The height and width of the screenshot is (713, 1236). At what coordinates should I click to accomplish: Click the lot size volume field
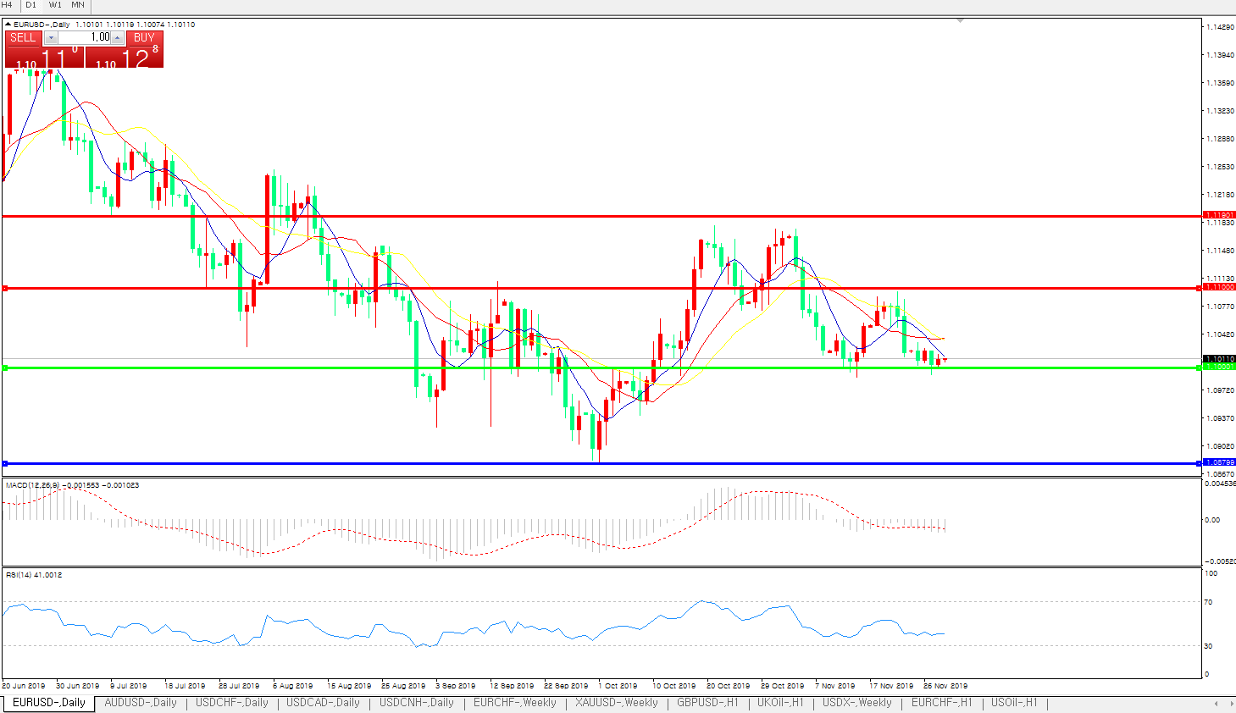[x=85, y=37]
